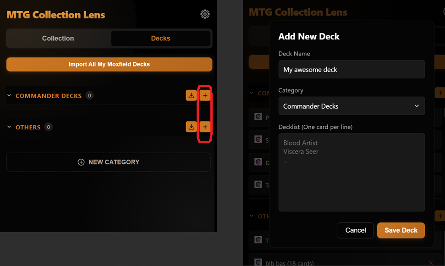Expand the OTH section on the right panel
The image size is (445, 266).
[x=251, y=216]
